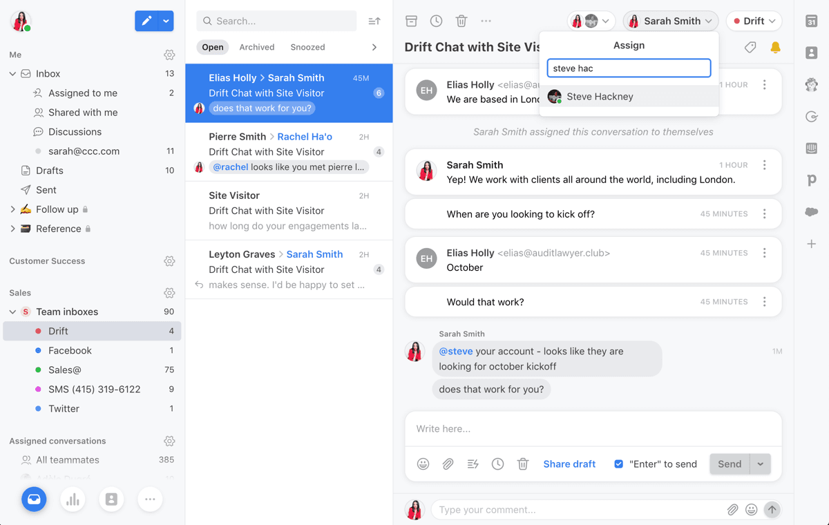Switch to the Archived tab
Screen dimensions: 829x525
[256, 47]
